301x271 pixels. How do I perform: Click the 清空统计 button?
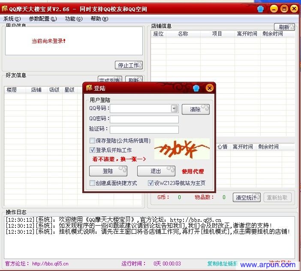247,197
